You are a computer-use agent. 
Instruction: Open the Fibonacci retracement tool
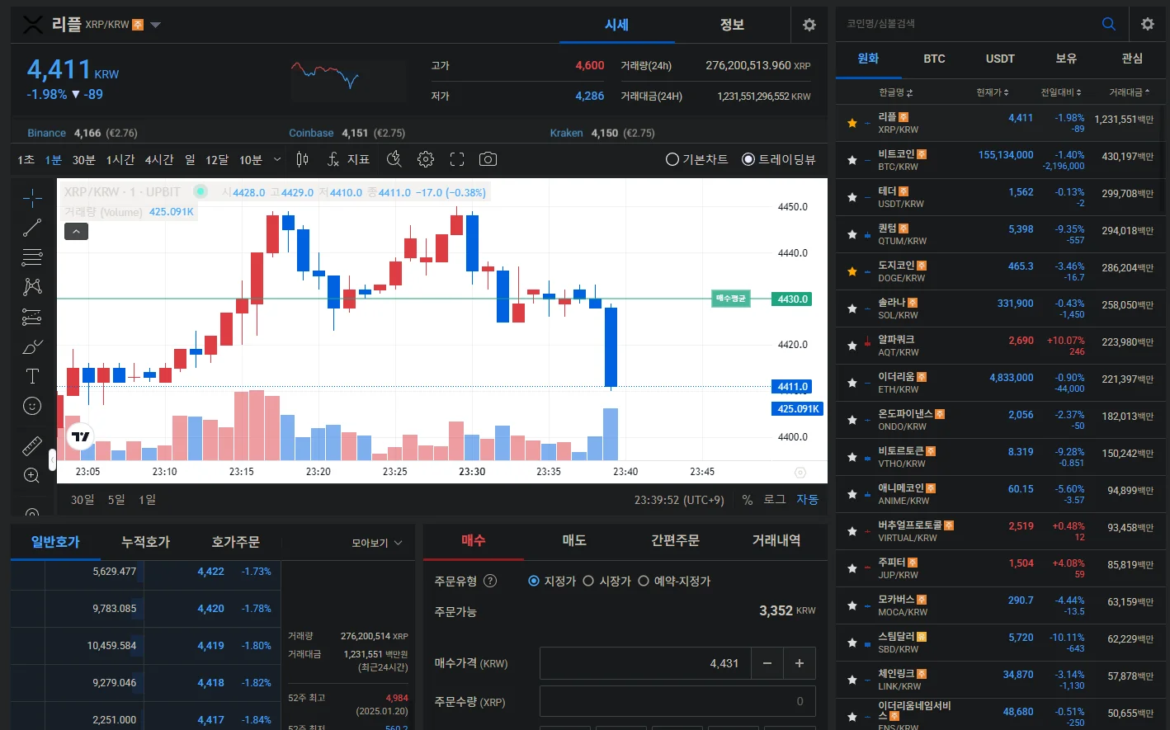tap(32, 257)
